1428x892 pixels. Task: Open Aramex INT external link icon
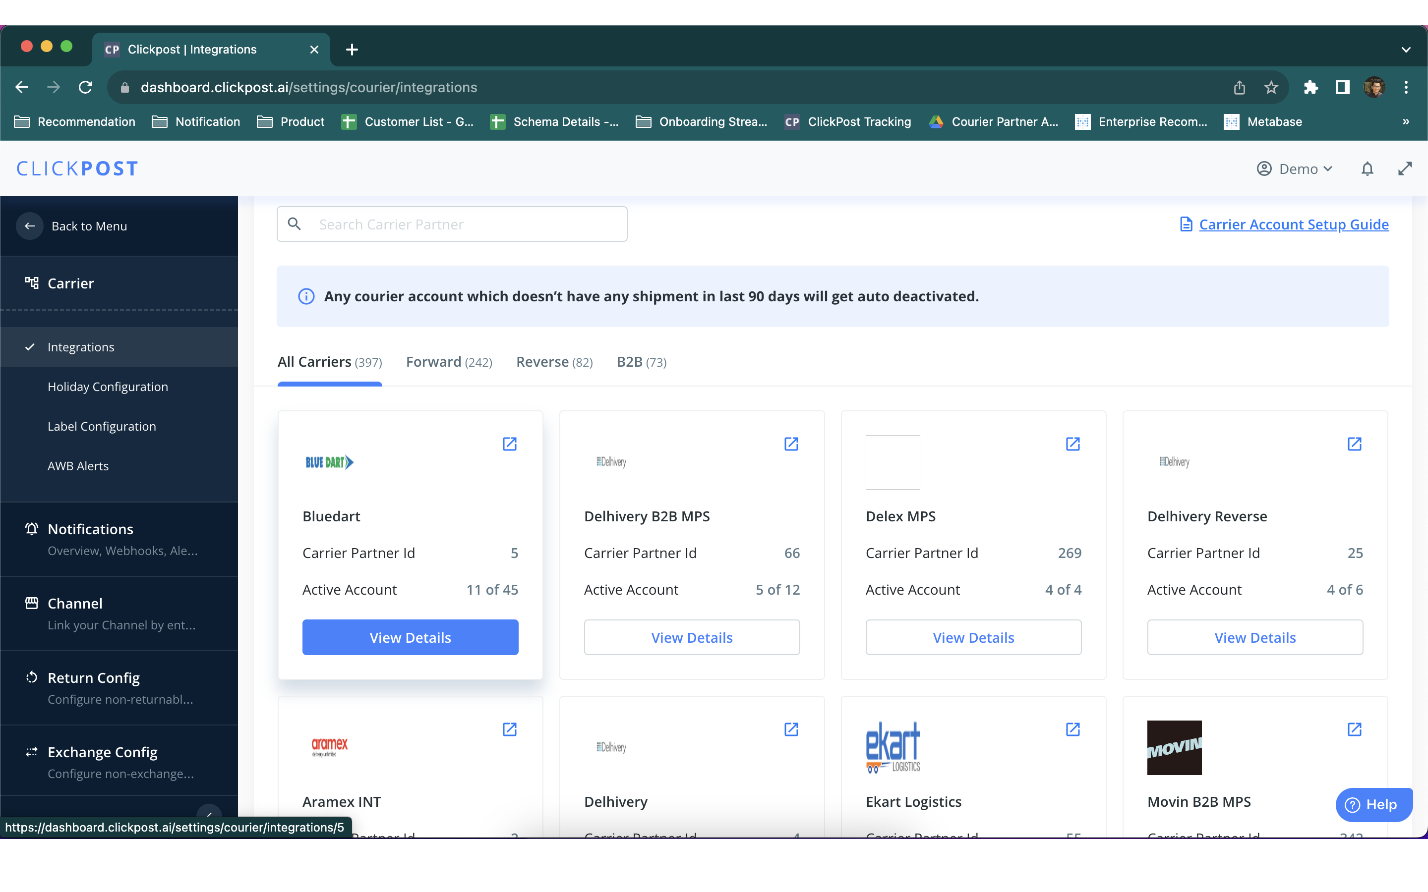pyautogui.click(x=510, y=729)
